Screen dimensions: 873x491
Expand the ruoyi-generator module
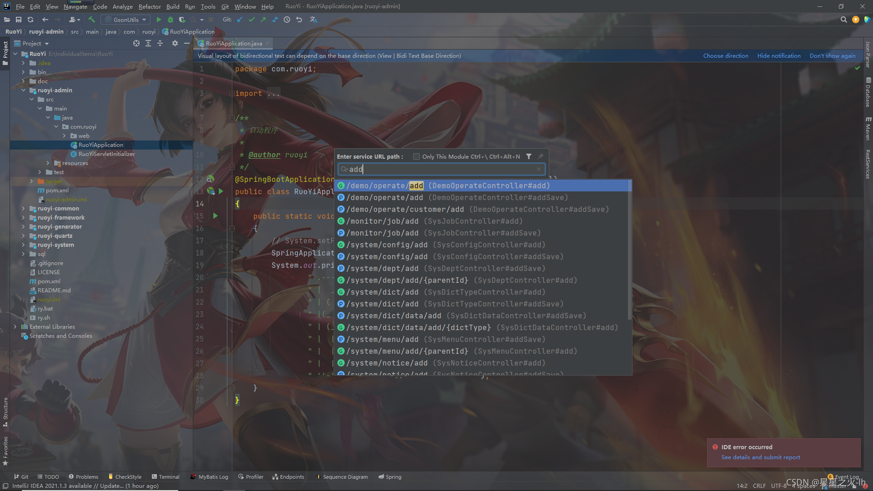coord(23,227)
